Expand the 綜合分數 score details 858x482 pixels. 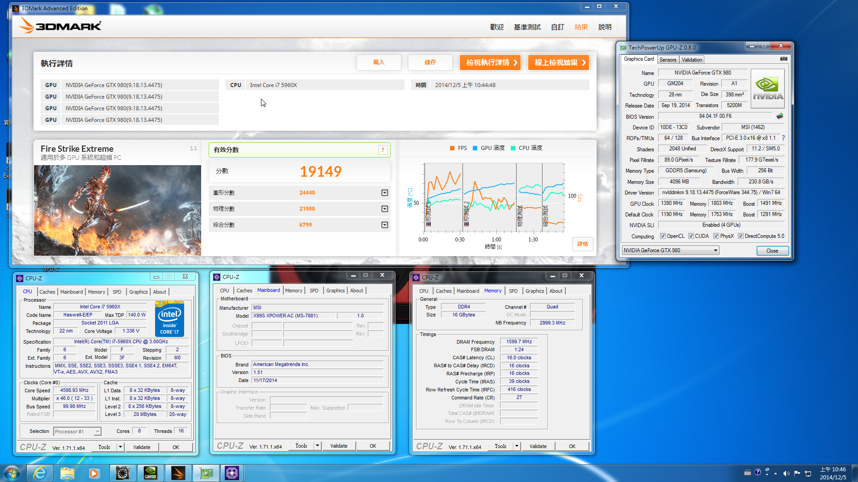pyautogui.click(x=384, y=225)
